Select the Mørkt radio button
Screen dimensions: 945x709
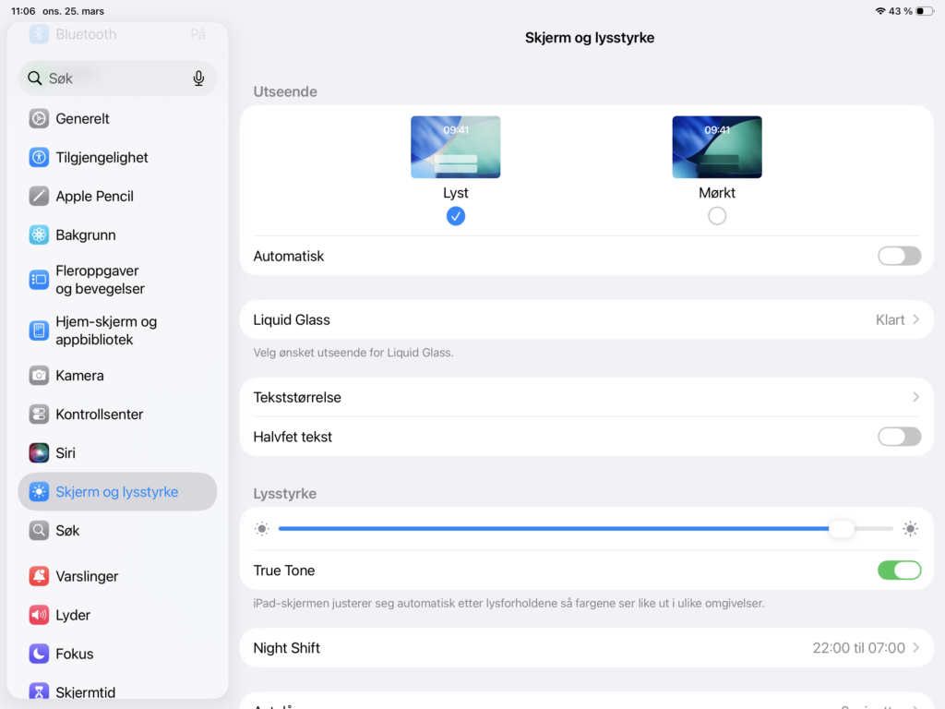pyautogui.click(x=716, y=216)
